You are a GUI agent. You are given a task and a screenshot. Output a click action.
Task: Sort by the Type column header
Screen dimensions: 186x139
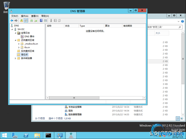91,26
